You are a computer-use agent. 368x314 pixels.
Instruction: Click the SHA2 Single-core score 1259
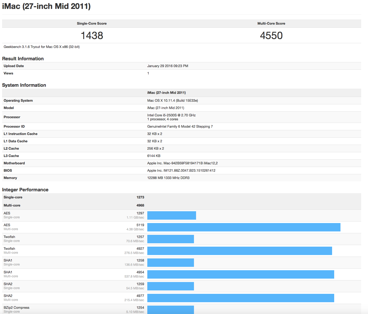click(x=140, y=284)
